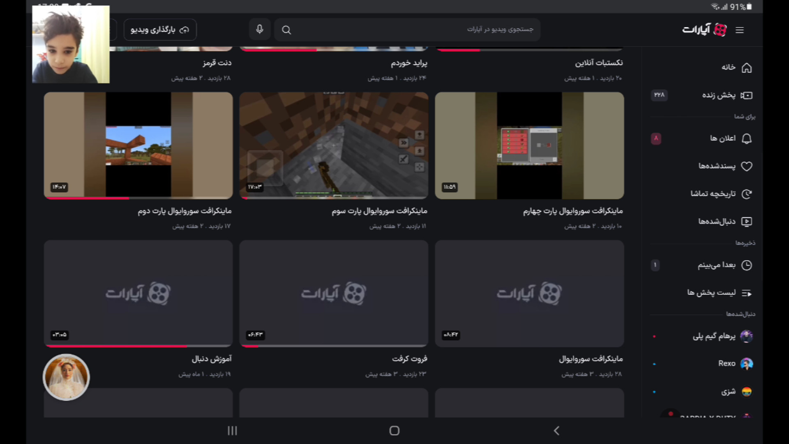The width and height of the screenshot is (789, 444).
Task: Click progress bar under آموزش دنبال thumbnail
Action: coord(138,346)
